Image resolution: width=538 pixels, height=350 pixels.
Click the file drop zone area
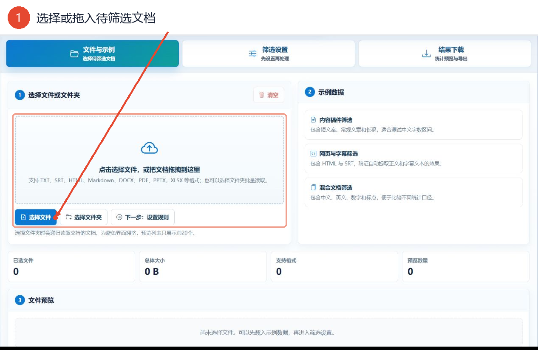[x=150, y=160]
